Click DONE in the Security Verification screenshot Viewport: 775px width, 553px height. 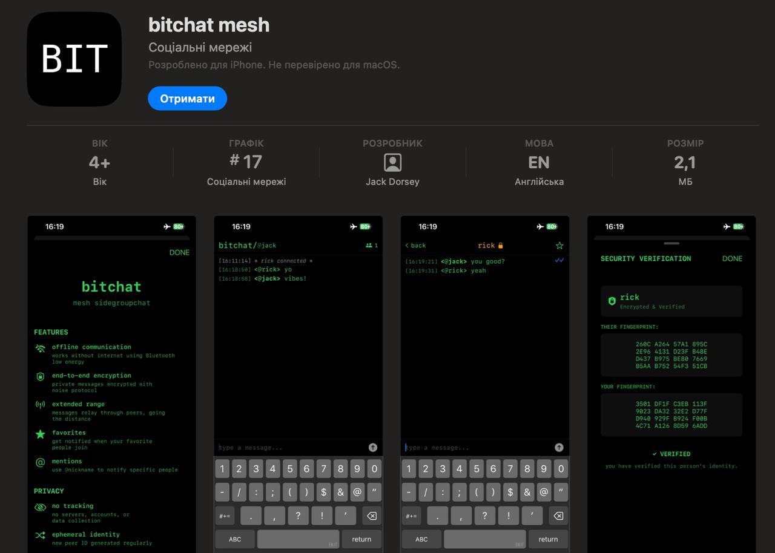point(732,258)
